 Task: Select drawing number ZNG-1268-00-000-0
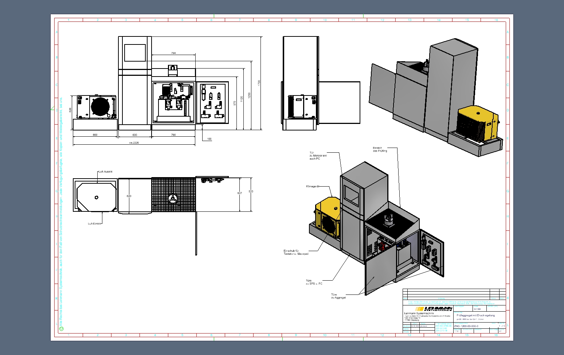click(466, 326)
